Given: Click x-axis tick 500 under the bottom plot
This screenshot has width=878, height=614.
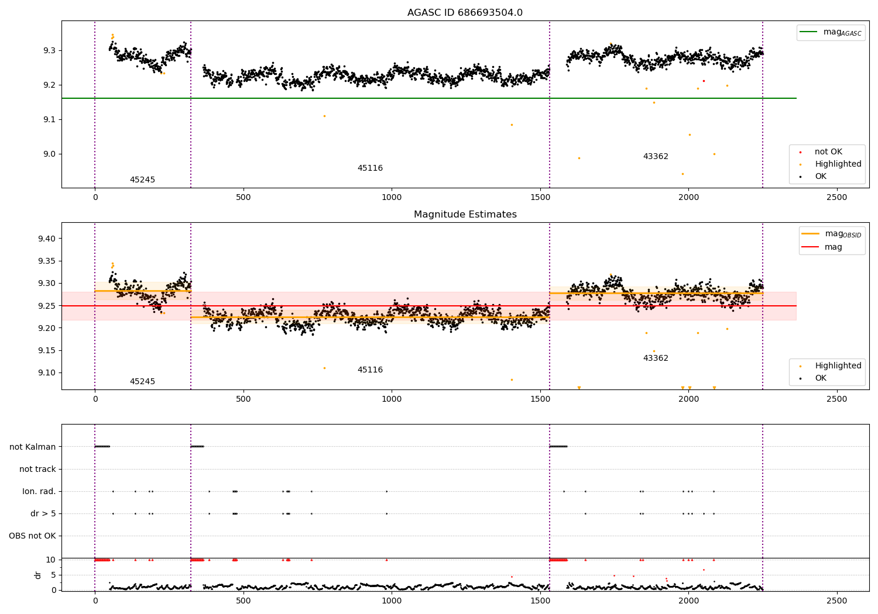Looking at the screenshot, I should click(x=243, y=601).
